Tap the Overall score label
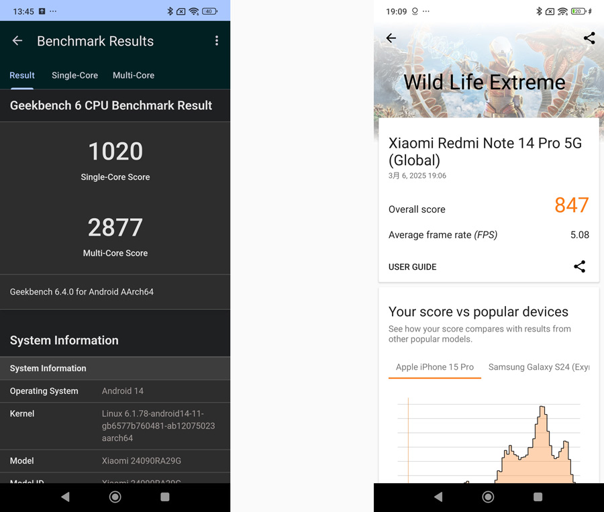604x512 pixels. [x=417, y=209]
